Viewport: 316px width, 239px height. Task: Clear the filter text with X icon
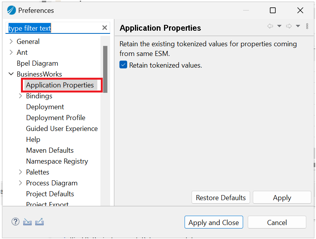104,28
